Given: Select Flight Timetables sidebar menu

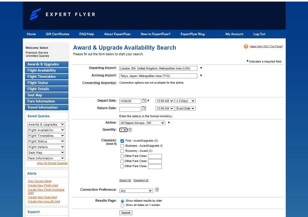Looking at the screenshot, I should (47, 77).
